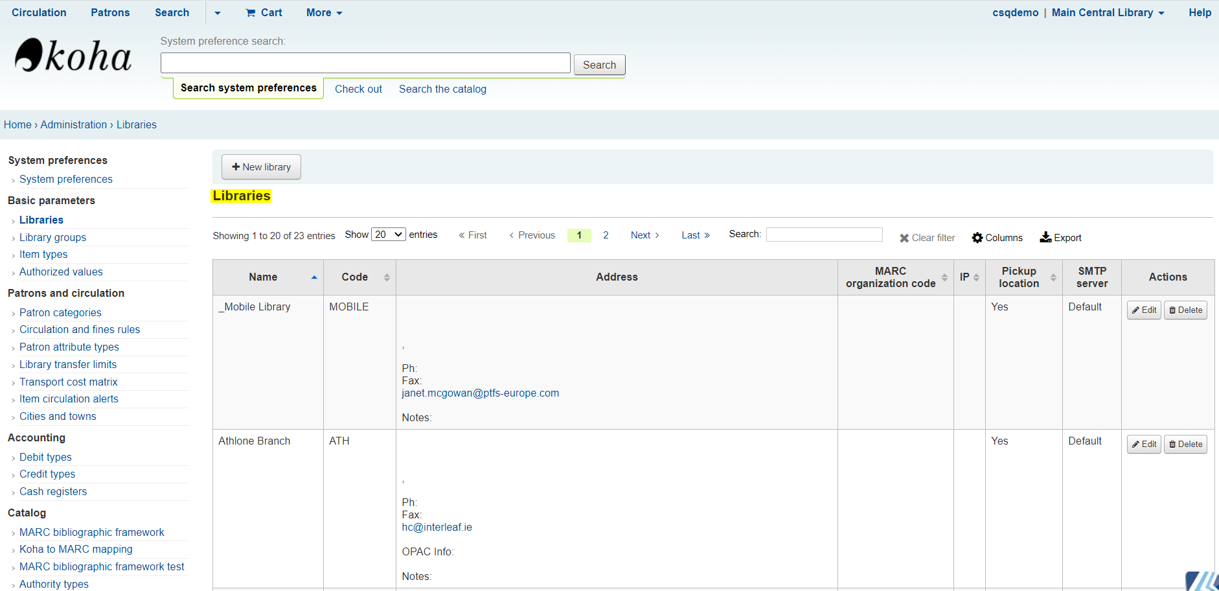Screen dimensions: 1219x591
Task: Sort table by Name column arrow
Action: (314, 277)
